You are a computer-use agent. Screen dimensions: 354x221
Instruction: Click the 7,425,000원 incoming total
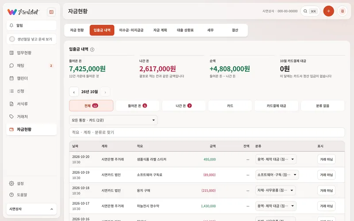[x=87, y=69]
